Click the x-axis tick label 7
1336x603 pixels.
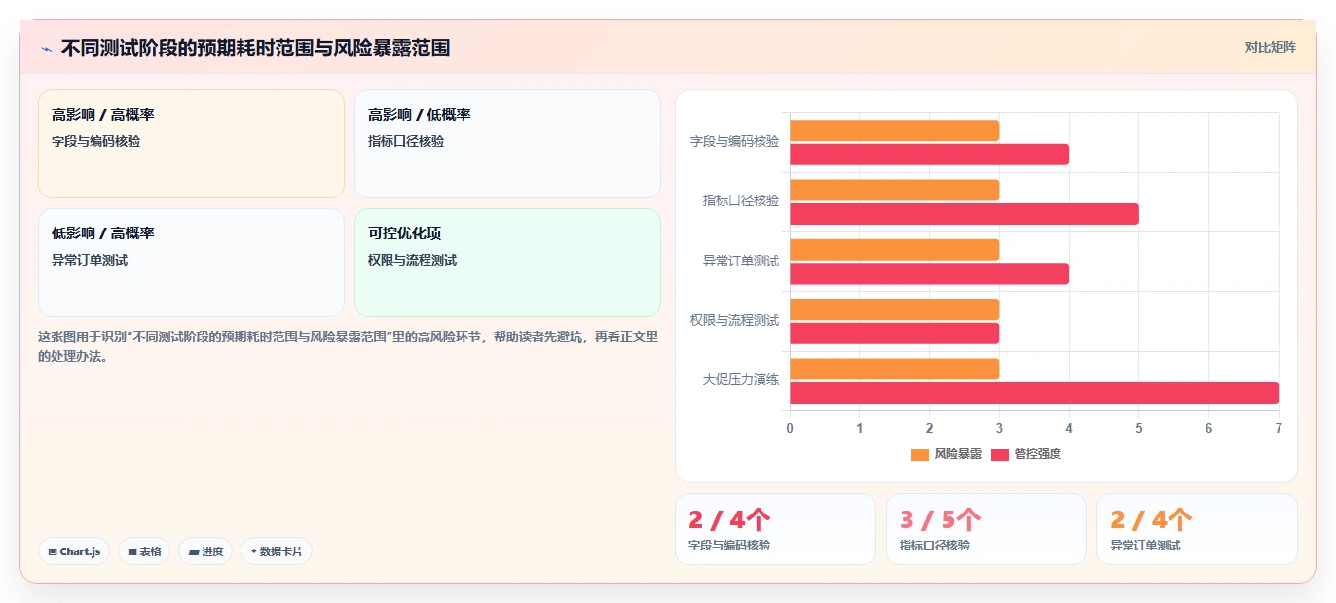pyautogui.click(x=1279, y=429)
